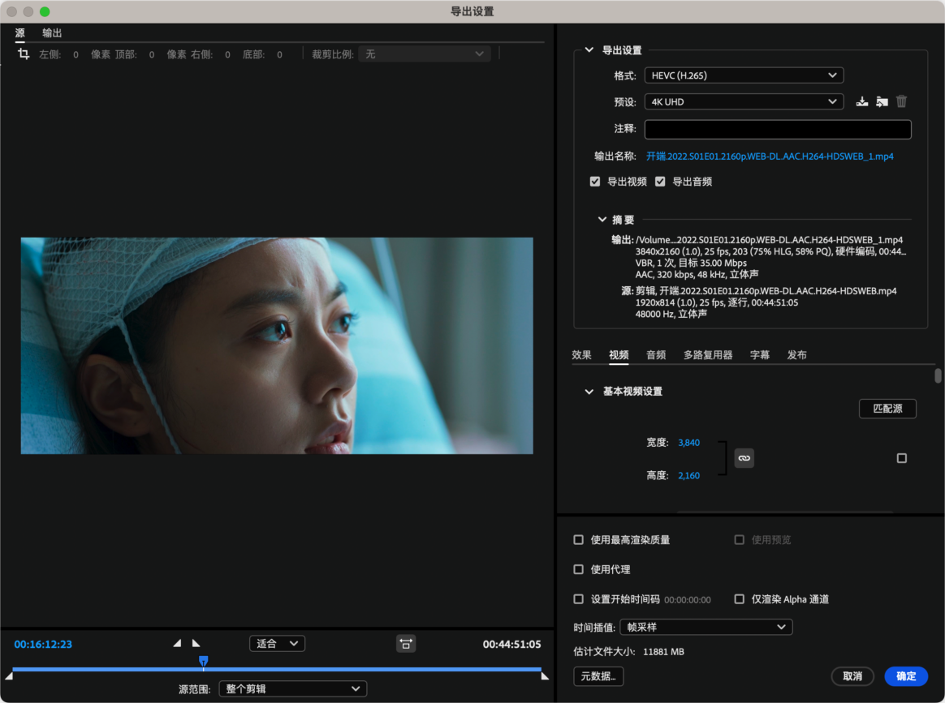Click the blue playhead on the timeline
Image resolution: width=945 pixels, height=703 pixels.
(204, 662)
